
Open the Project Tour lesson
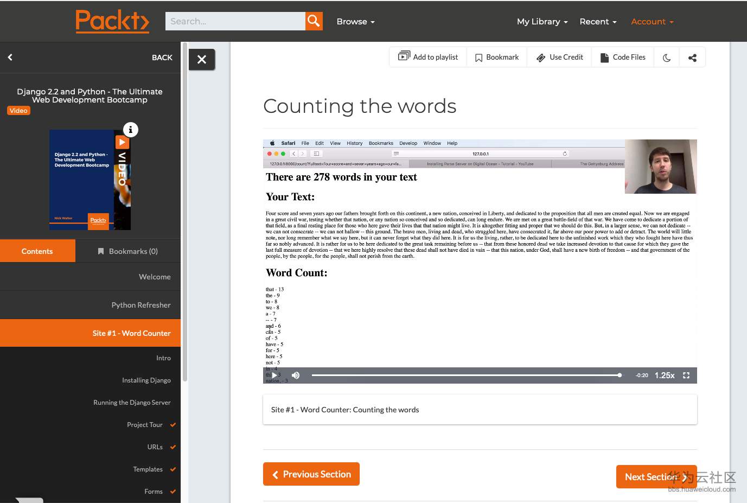145,425
